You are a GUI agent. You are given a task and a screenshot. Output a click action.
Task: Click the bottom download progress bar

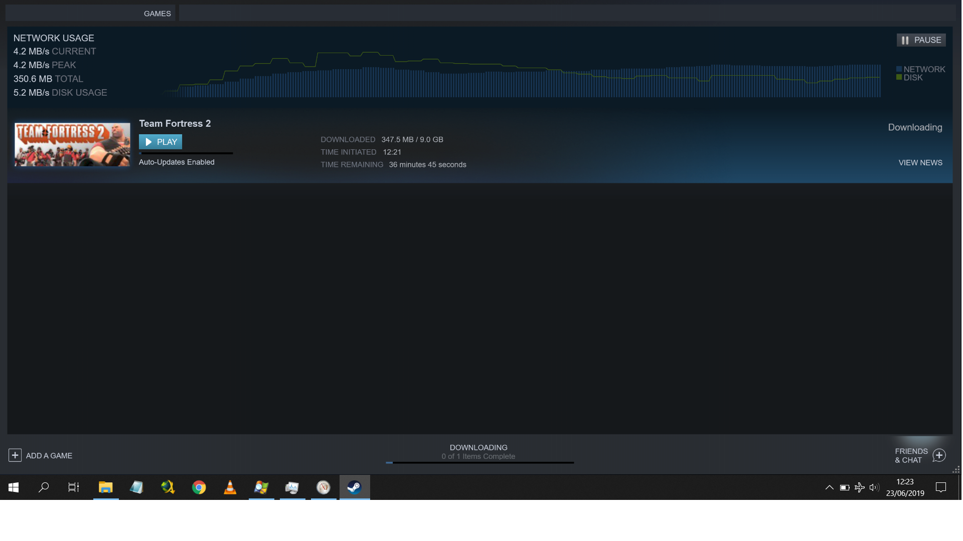tap(480, 463)
